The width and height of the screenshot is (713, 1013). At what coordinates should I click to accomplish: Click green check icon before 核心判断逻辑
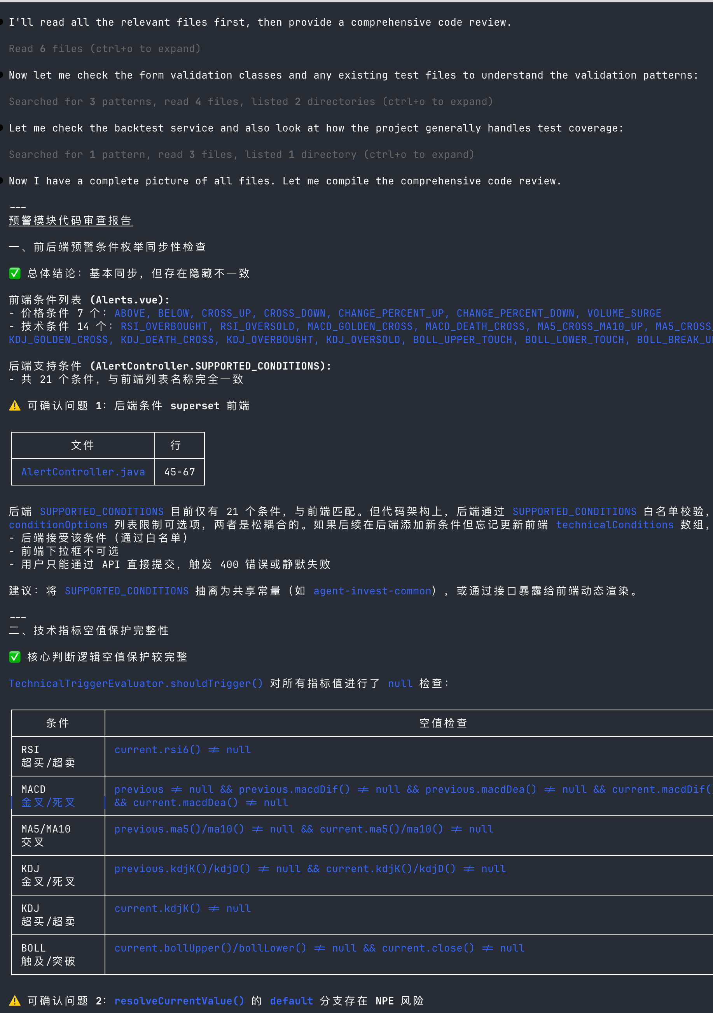[14, 657]
